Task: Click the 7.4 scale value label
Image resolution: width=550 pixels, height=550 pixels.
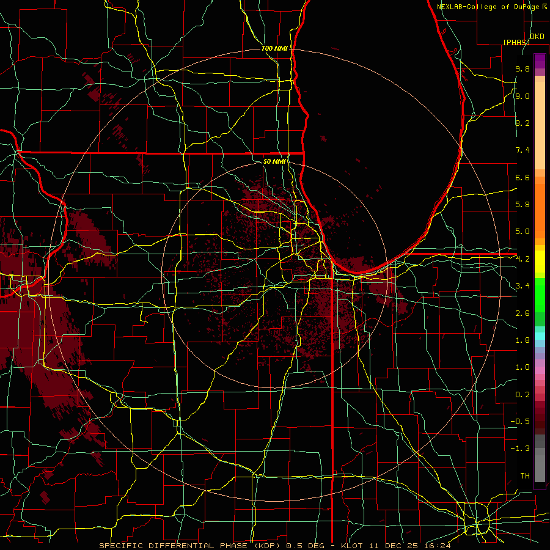Action: (x=522, y=150)
